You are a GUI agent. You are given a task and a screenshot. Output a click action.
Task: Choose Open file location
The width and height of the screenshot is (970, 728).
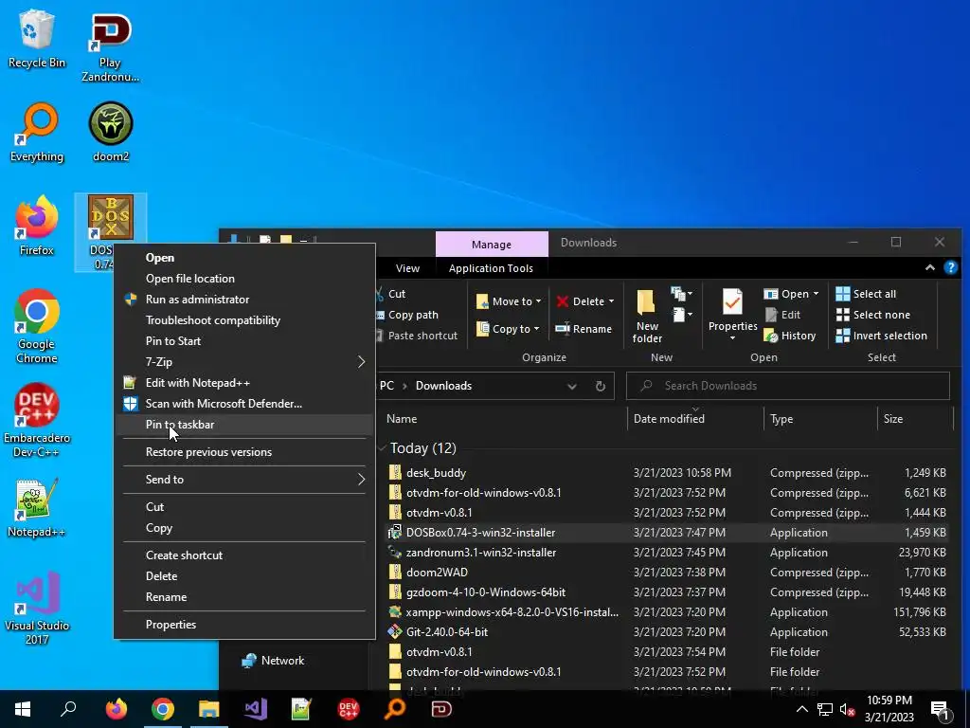coord(243,279)
